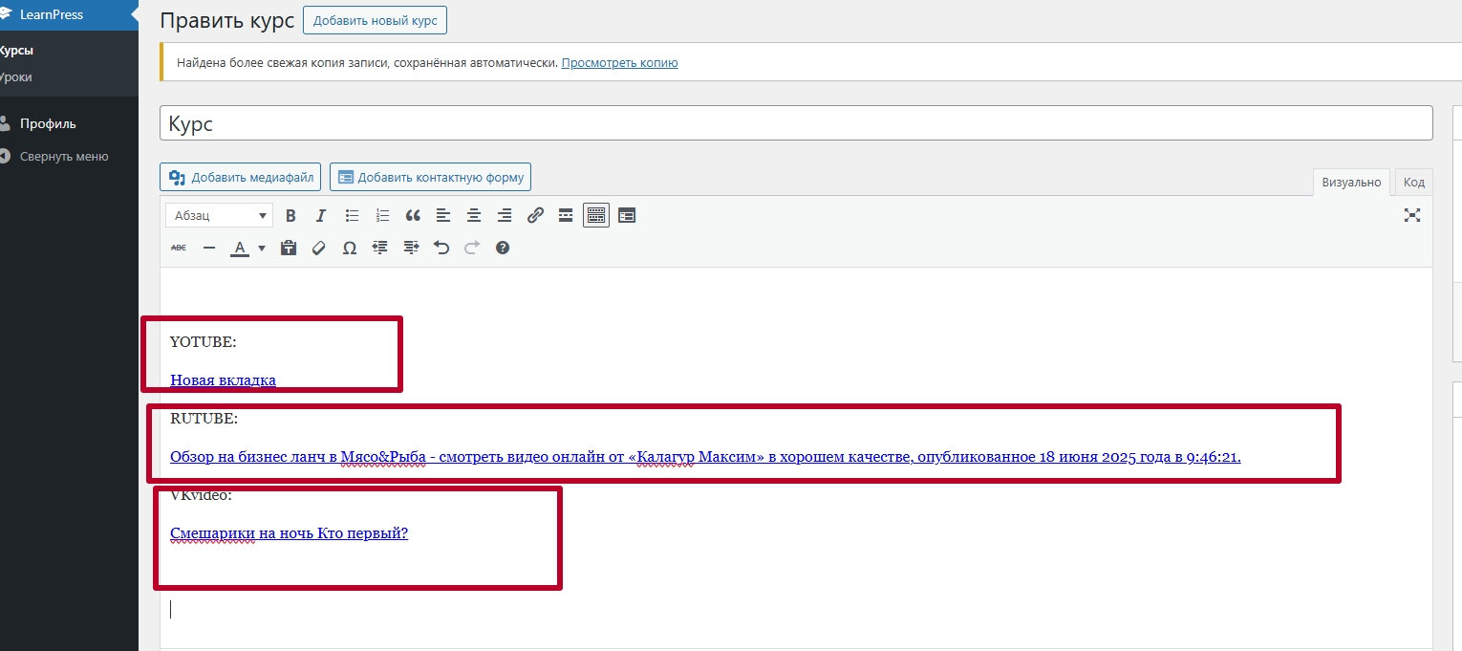Toggle italic formatting in editor toolbar

pyautogui.click(x=321, y=216)
